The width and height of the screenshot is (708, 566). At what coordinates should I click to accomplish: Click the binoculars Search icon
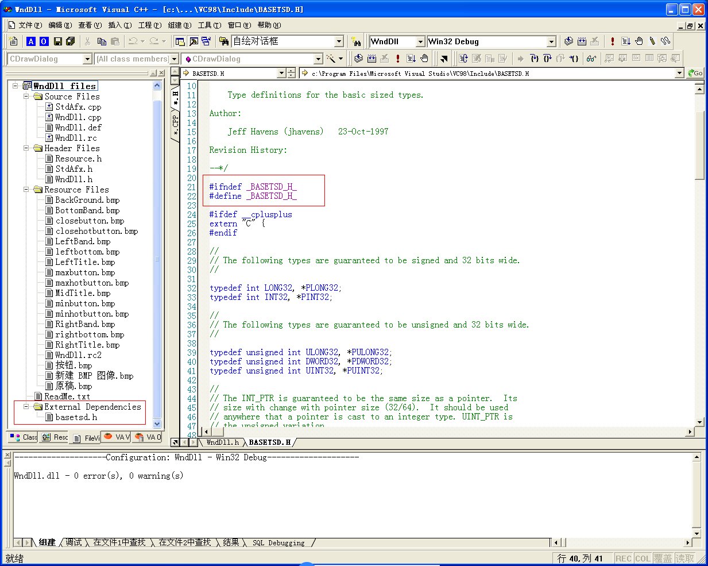[x=357, y=41]
